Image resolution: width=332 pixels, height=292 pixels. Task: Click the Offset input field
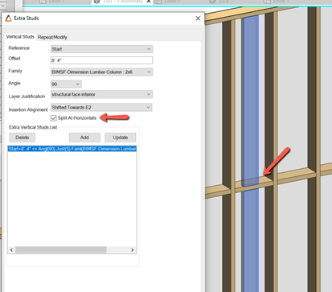coord(101,60)
